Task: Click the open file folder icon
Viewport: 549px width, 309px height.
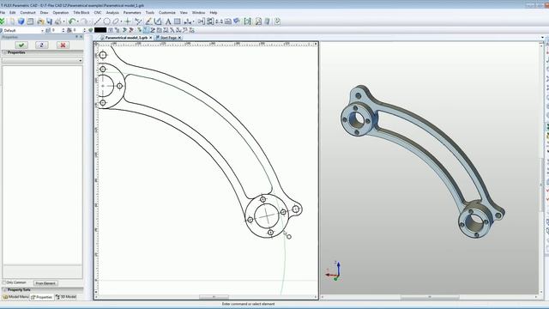Action: 40,21
